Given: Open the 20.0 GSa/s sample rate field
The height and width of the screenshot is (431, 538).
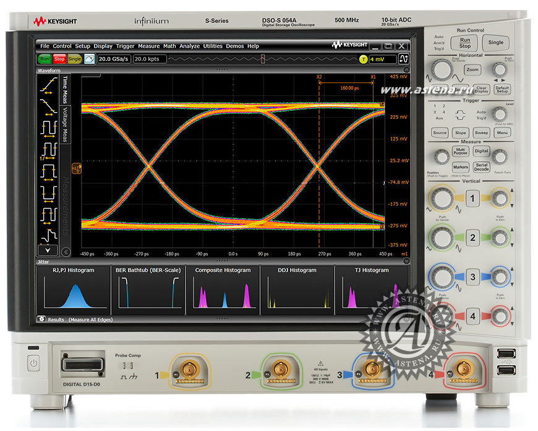Looking at the screenshot, I should click(114, 59).
